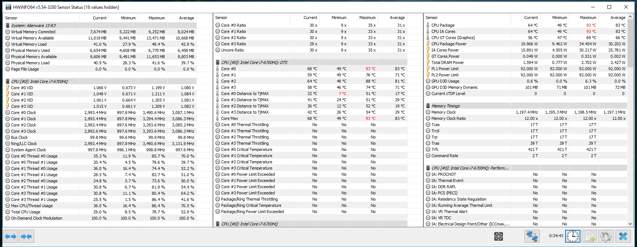Click the lightning icon beside Total DRAM Power

click(428, 62)
